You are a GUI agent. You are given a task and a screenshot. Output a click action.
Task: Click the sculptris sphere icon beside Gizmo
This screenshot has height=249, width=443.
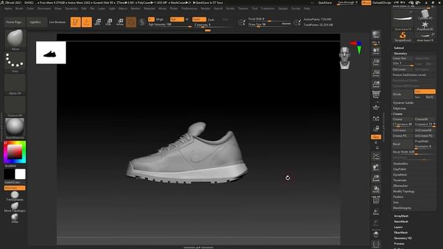point(142,22)
